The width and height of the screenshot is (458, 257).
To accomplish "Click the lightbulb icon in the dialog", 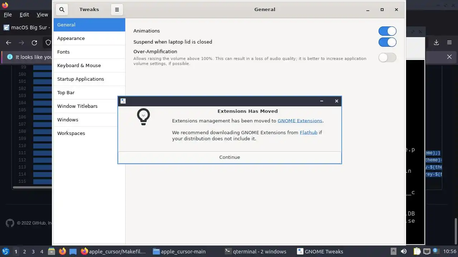I will pyautogui.click(x=143, y=117).
